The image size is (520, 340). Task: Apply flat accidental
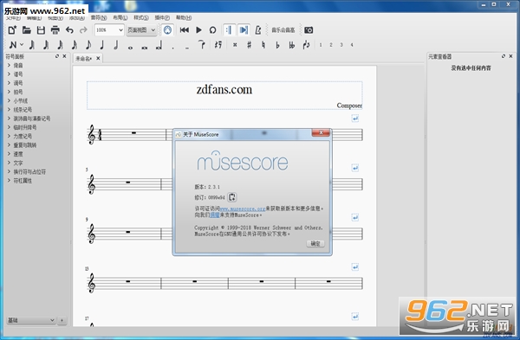pyautogui.click(x=277, y=45)
